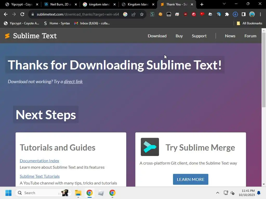Screen dimensions: 266x199
Task: Click the scrollbar down arrow
Action: point(264,184)
